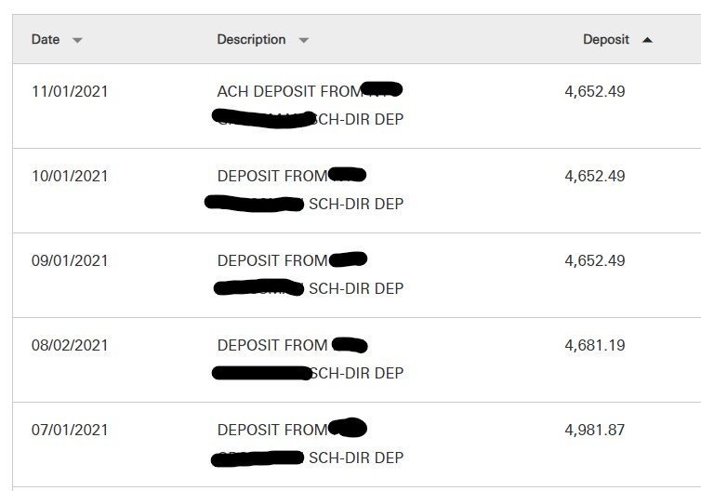Image resolution: width=701 pixels, height=491 pixels.
Task: Click the 4,681.19 deposit amount
Action: tap(595, 345)
